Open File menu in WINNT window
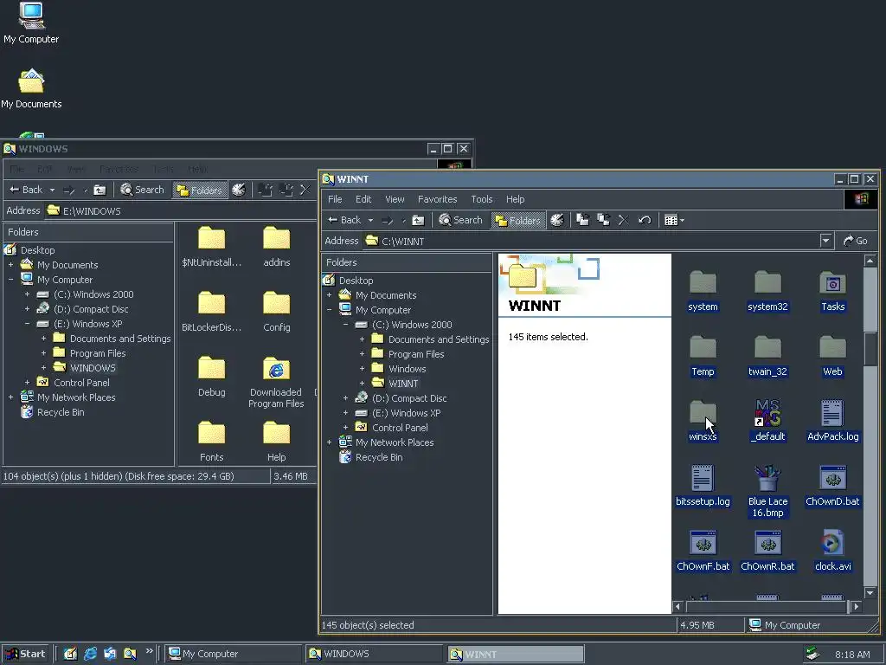886x665 pixels. (x=335, y=199)
